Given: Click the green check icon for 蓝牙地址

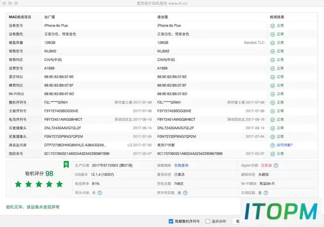Looking at the screenshot, I should click(x=272, y=77).
